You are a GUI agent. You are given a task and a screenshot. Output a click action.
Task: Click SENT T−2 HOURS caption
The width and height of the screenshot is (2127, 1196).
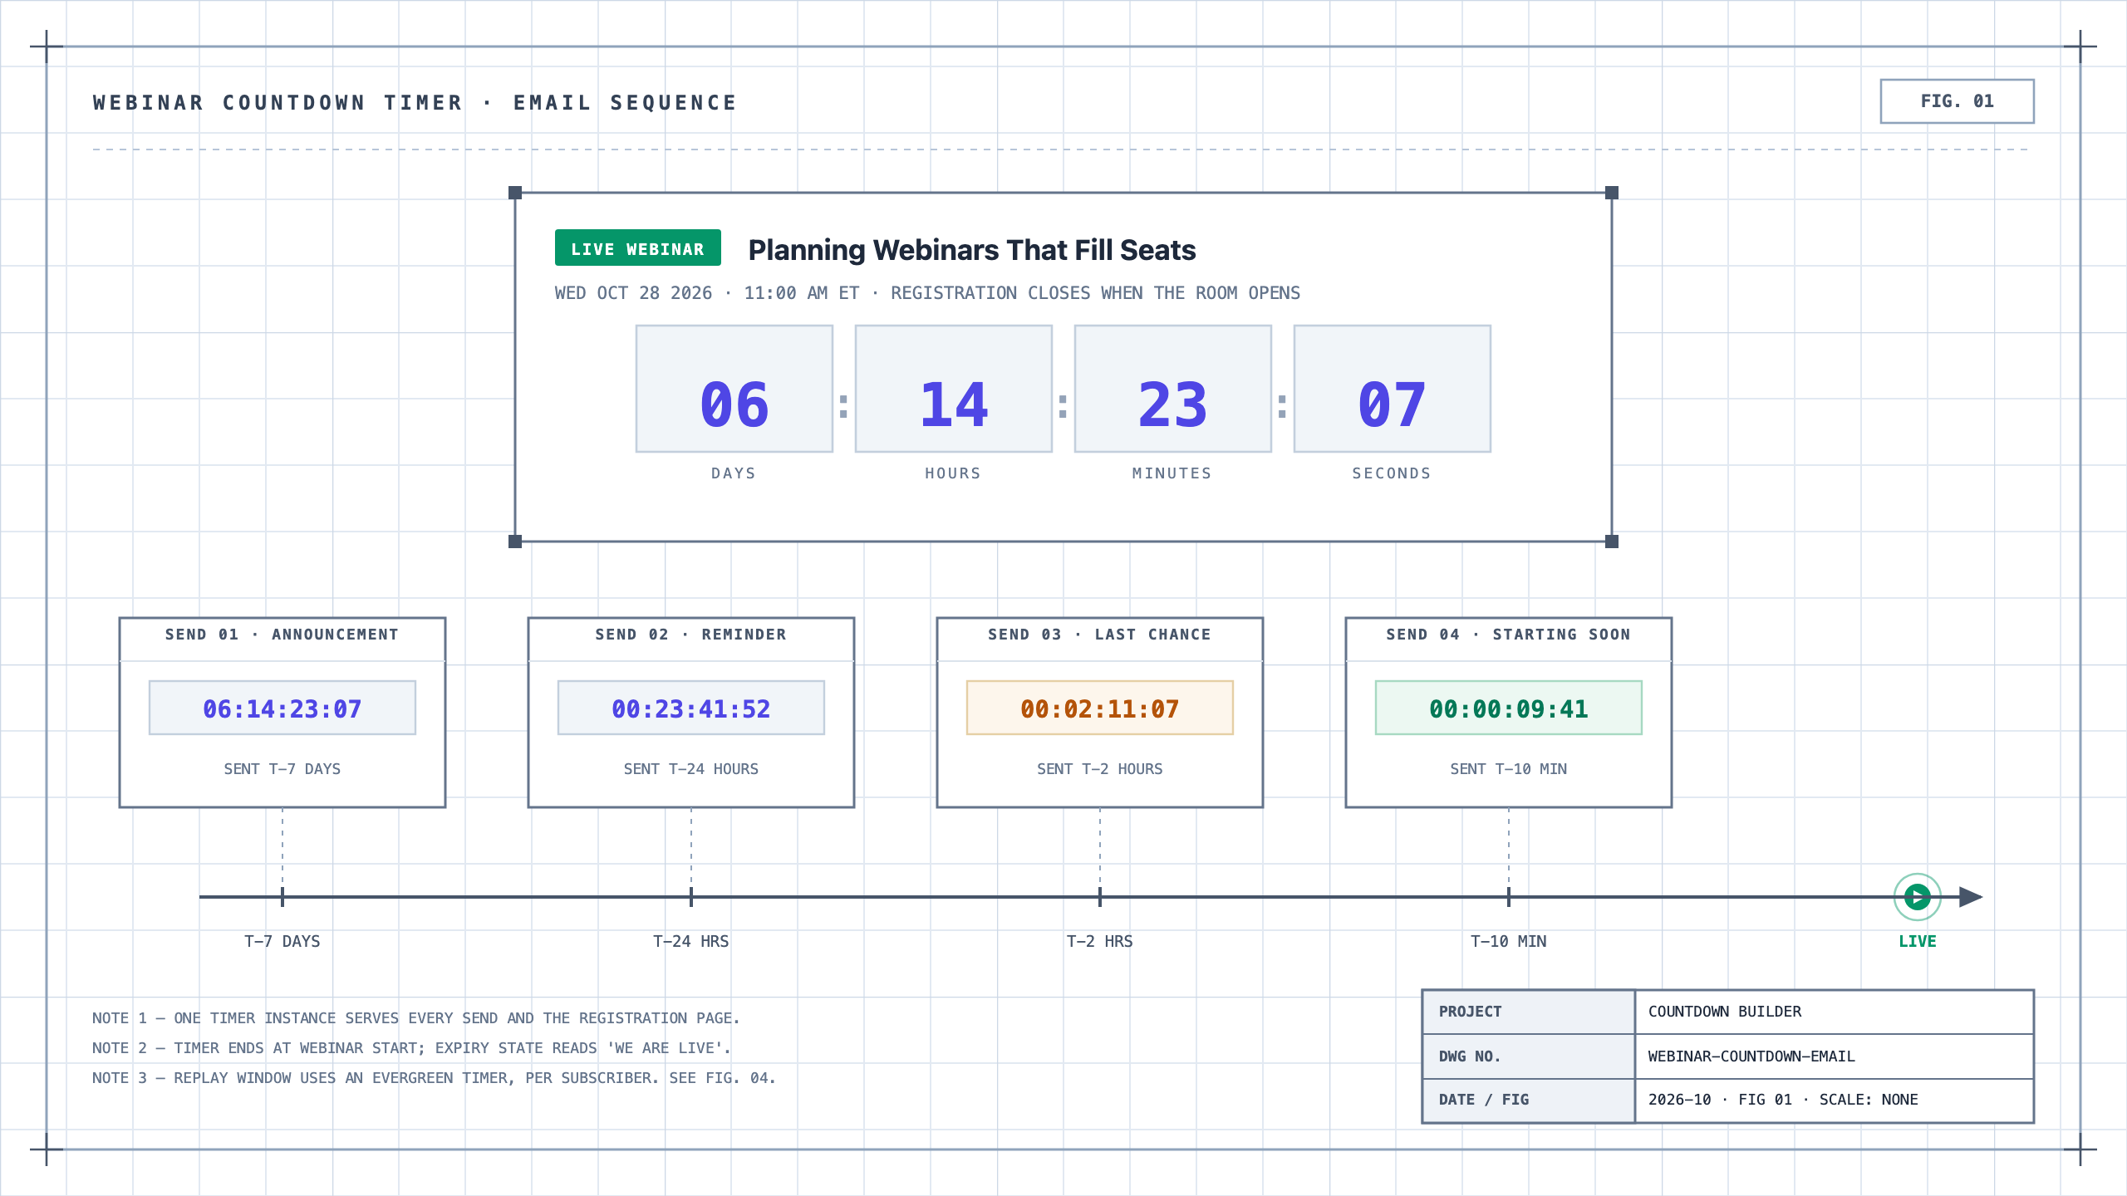[x=1100, y=769]
